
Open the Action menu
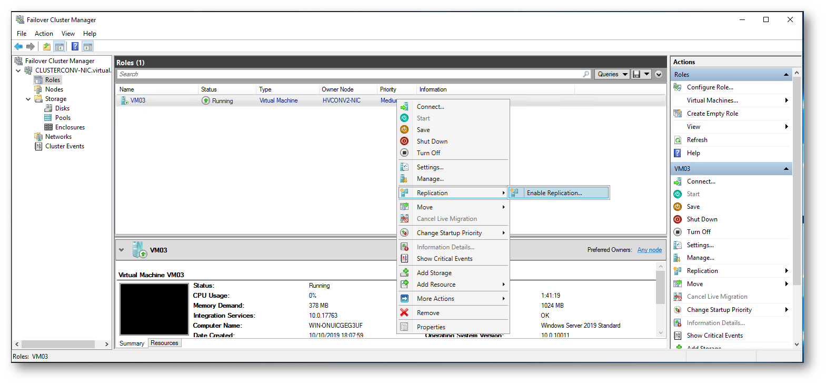coord(44,34)
